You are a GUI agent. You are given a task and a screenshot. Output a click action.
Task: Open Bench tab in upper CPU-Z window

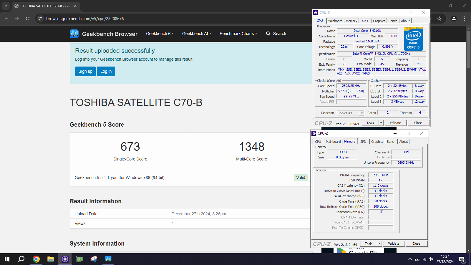393,21
